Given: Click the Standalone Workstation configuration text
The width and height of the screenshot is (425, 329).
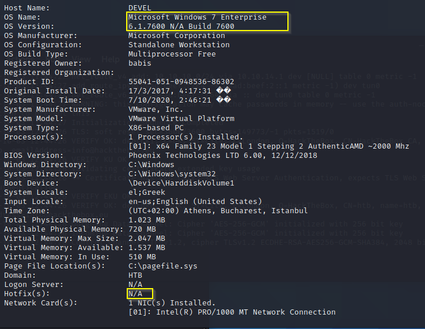Looking at the screenshot, I should (x=179, y=45).
